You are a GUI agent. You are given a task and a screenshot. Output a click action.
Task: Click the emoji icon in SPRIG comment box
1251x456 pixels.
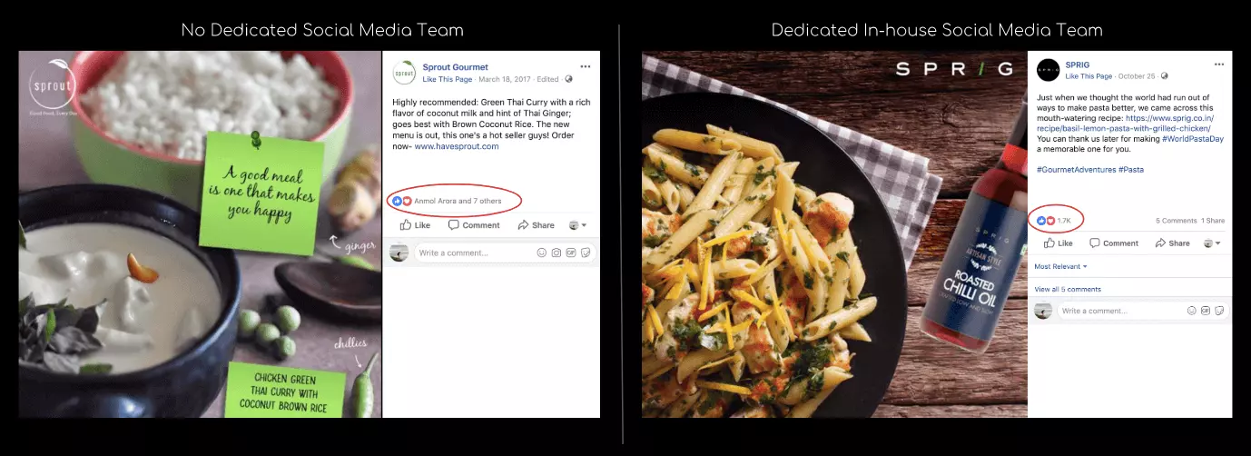pos(1191,311)
